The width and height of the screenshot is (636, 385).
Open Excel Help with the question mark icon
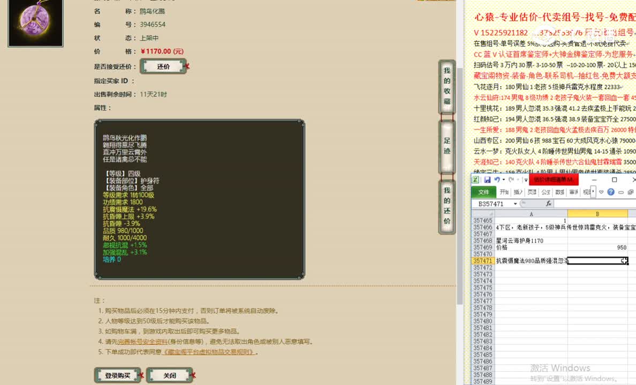(611, 192)
